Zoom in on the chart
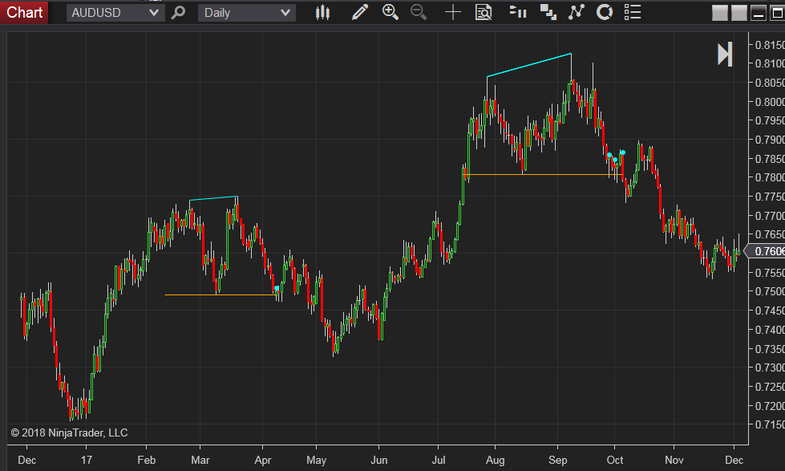The image size is (785, 471). click(x=390, y=12)
